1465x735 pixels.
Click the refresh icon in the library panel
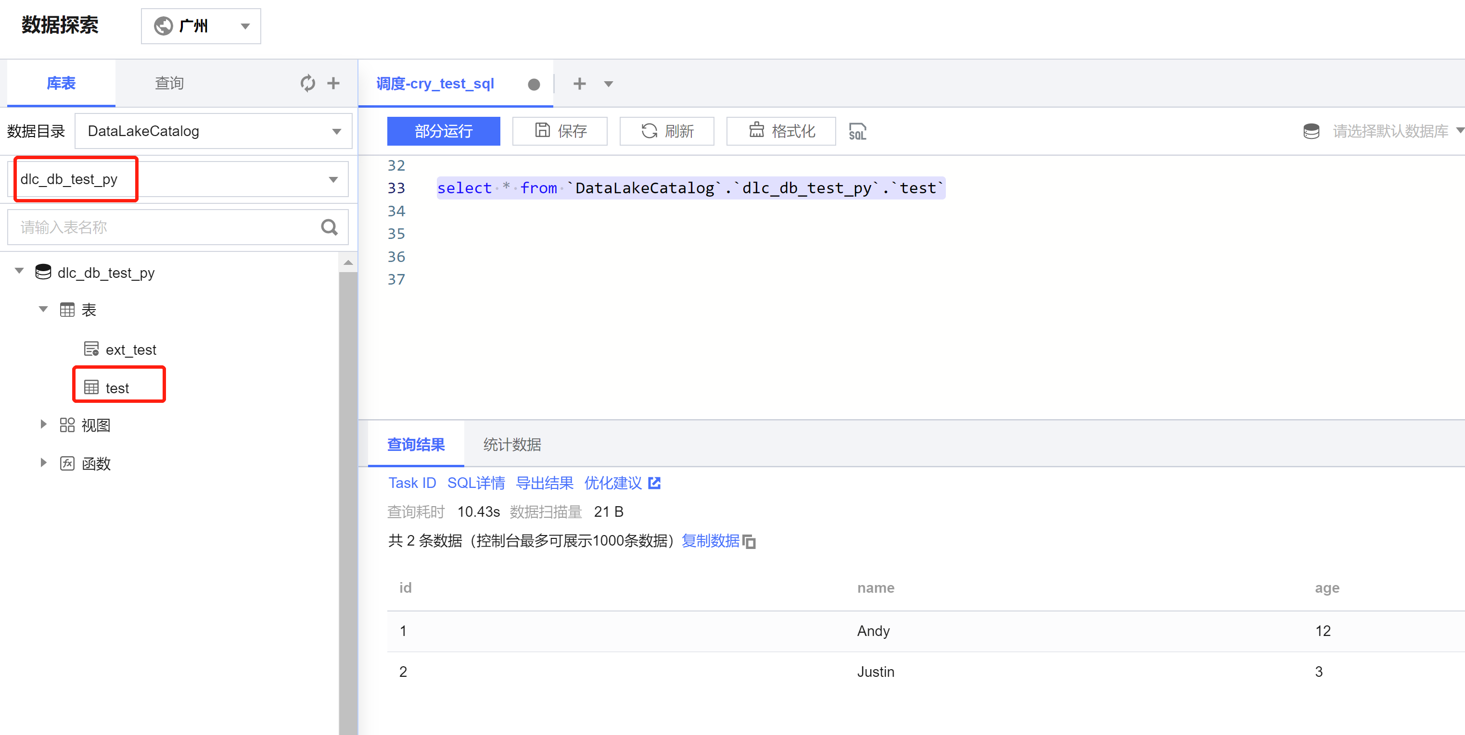click(x=307, y=83)
